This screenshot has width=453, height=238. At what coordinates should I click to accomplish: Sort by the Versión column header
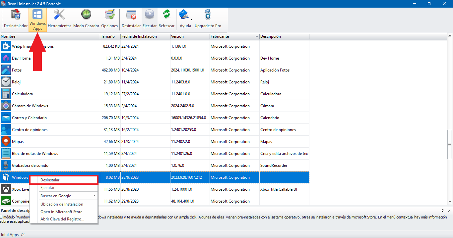click(x=190, y=36)
